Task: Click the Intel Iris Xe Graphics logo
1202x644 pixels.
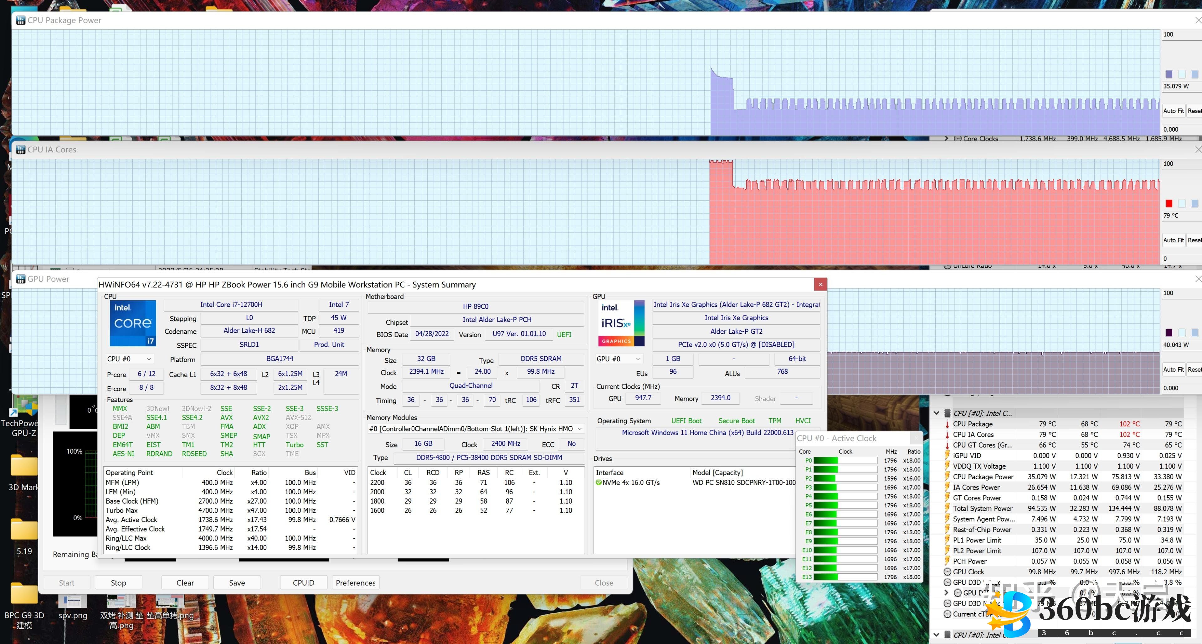Action: pos(621,323)
